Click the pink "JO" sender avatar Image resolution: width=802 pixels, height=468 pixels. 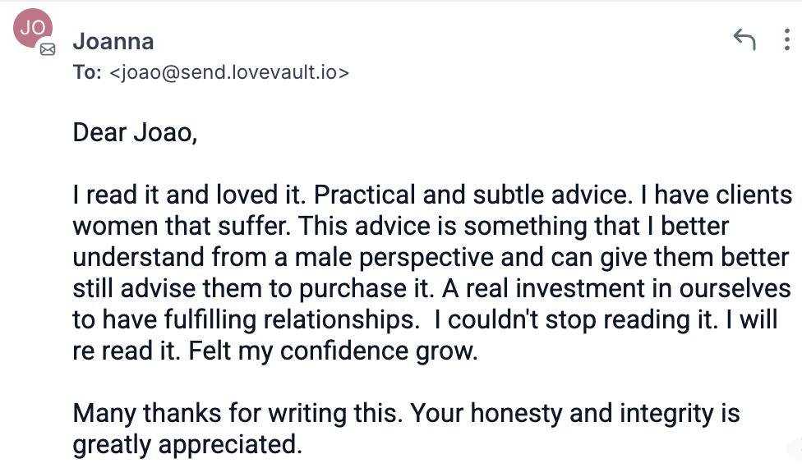point(32,28)
